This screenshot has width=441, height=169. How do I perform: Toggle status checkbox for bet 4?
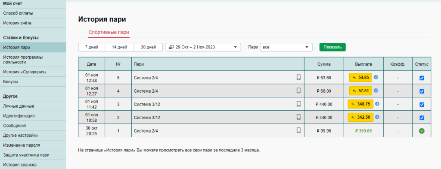[x=422, y=91]
